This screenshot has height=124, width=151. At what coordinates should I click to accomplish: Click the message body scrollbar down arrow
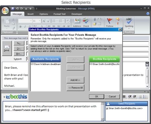(147, 86)
